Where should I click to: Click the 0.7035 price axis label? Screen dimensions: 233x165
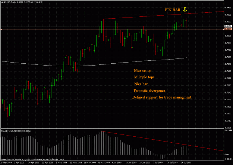(x=228, y=99)
